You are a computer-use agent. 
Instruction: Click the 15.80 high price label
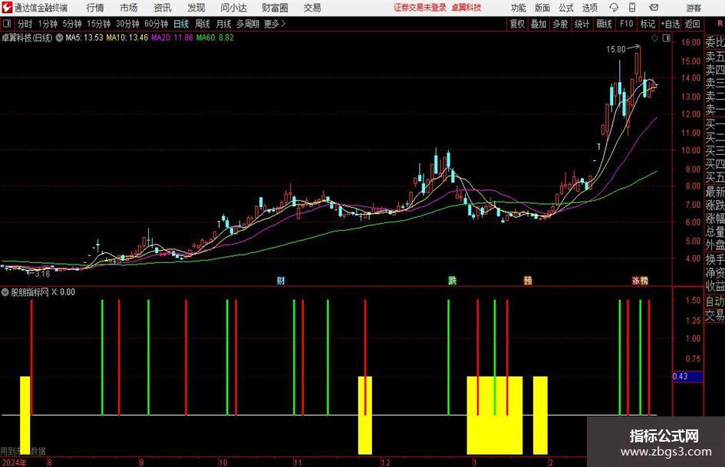pyautogui.click(x=616, y=50)
